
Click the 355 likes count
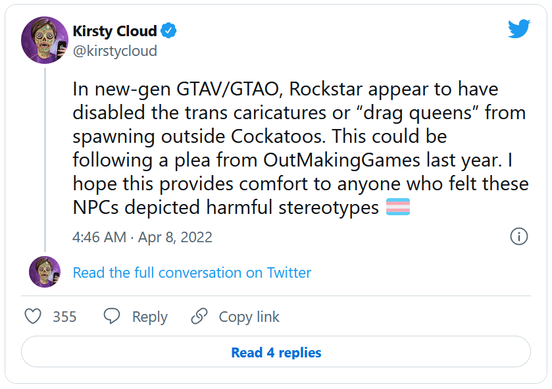64,317
